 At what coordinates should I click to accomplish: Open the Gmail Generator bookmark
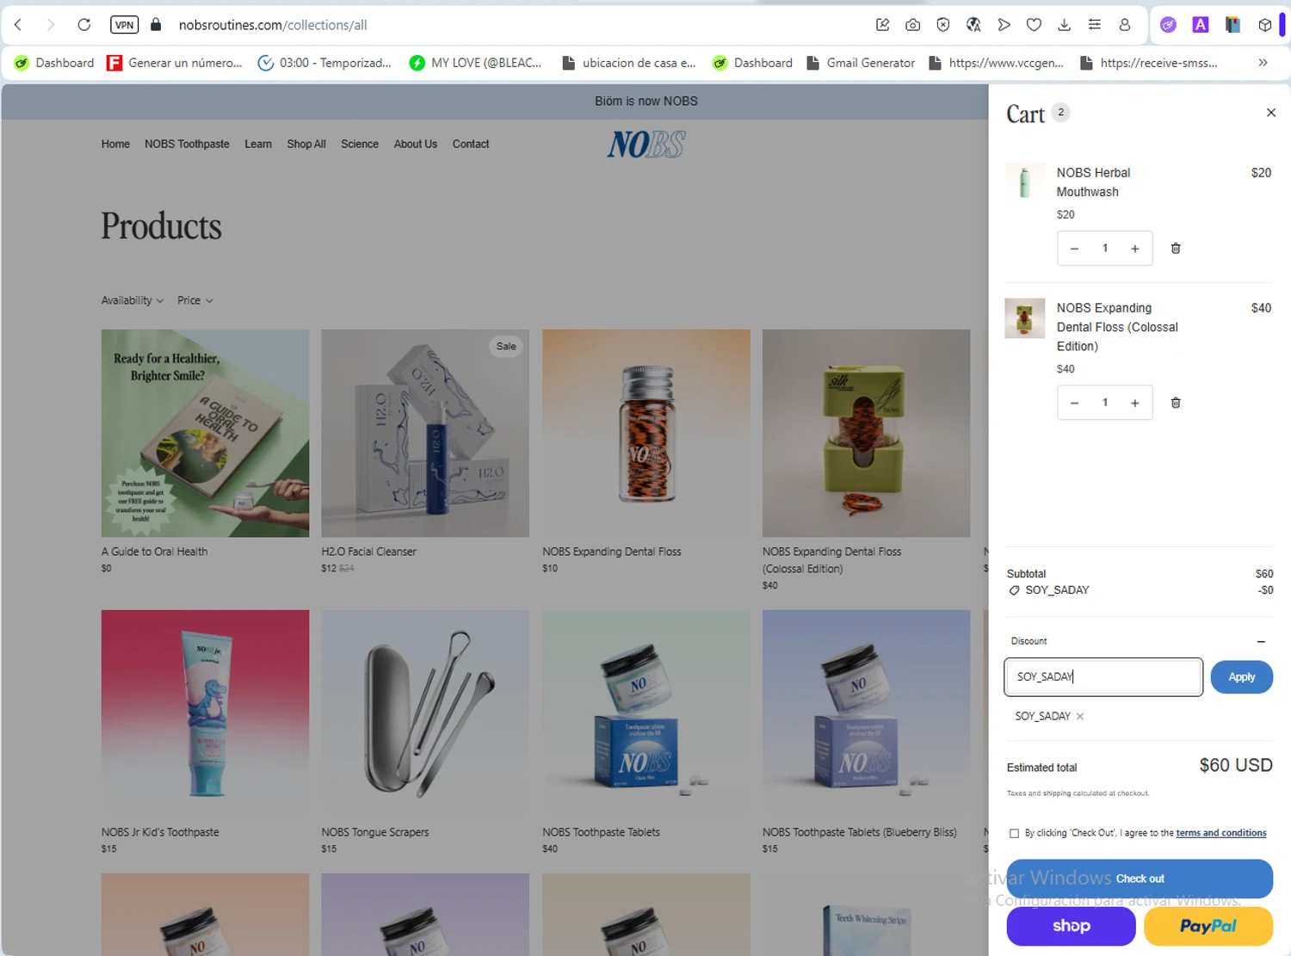[861, 63]
